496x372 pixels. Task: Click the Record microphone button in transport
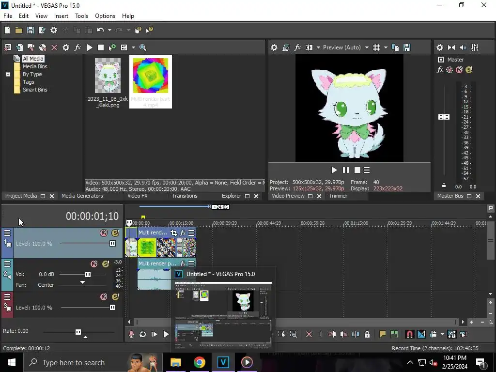131,334
